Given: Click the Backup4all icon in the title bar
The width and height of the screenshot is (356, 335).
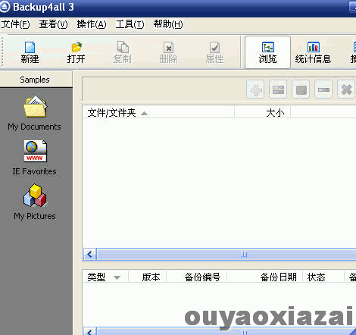Looking at the screenshot, I should click(5, 7).
